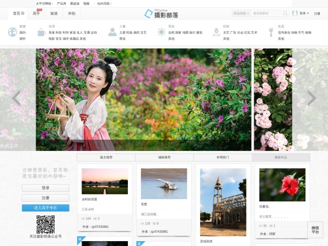Click the pen nib icon for 纪实 category
Screen dimensions: 328x246
coord(216,32)
